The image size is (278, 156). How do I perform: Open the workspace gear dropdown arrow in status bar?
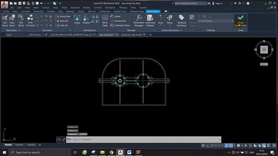pos(242,146)
